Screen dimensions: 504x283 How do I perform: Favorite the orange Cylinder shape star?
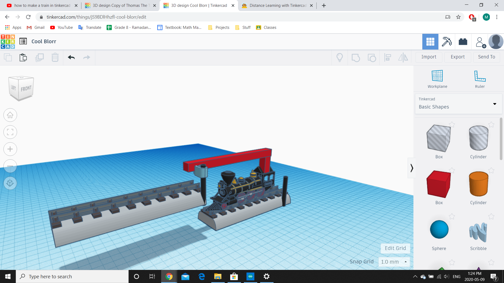click(x=491, y=171)
